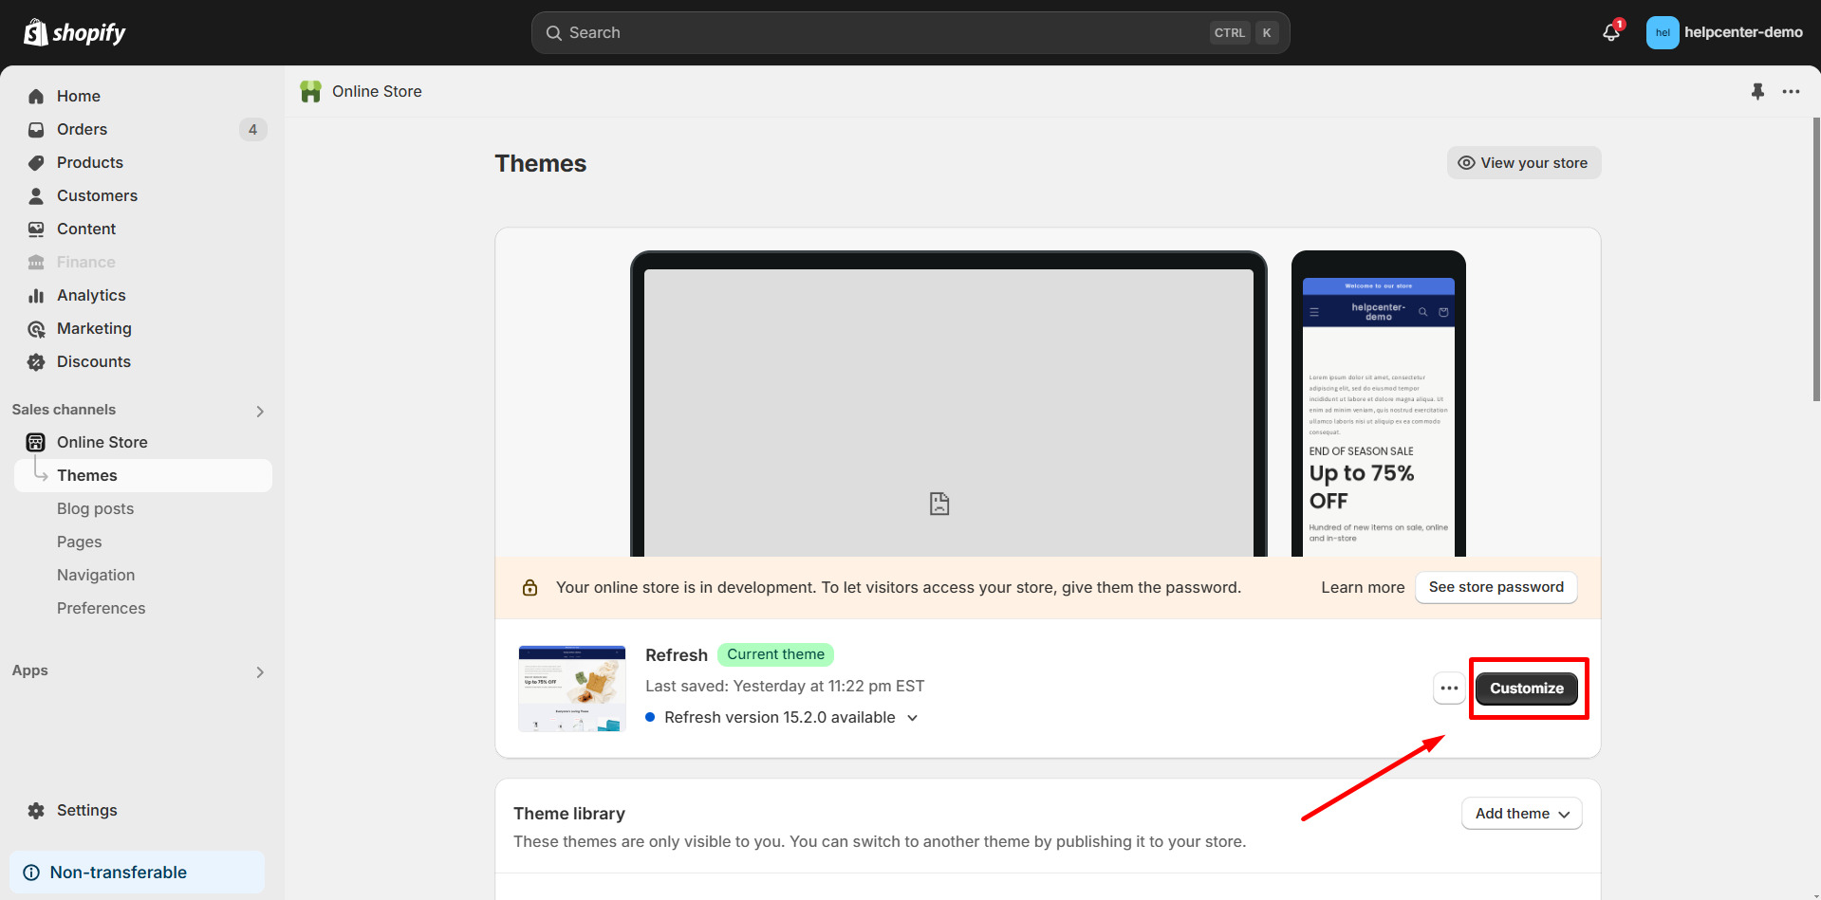Image resolution: width=1821 pixels, height=900 pixels.
Task: Click inside the Search field
Action: 854,31
